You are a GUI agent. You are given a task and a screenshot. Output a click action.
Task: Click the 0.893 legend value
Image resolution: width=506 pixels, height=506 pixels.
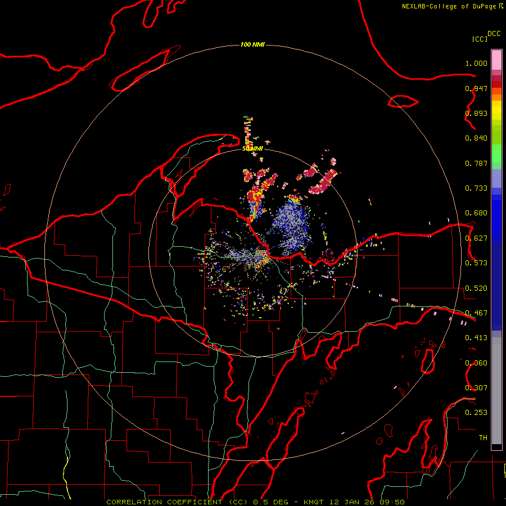tap(476, 113)
